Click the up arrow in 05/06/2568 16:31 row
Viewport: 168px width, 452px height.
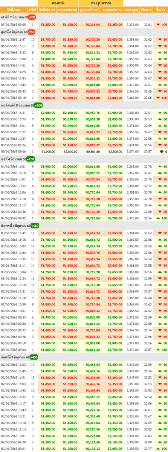[x=160, y=113]
